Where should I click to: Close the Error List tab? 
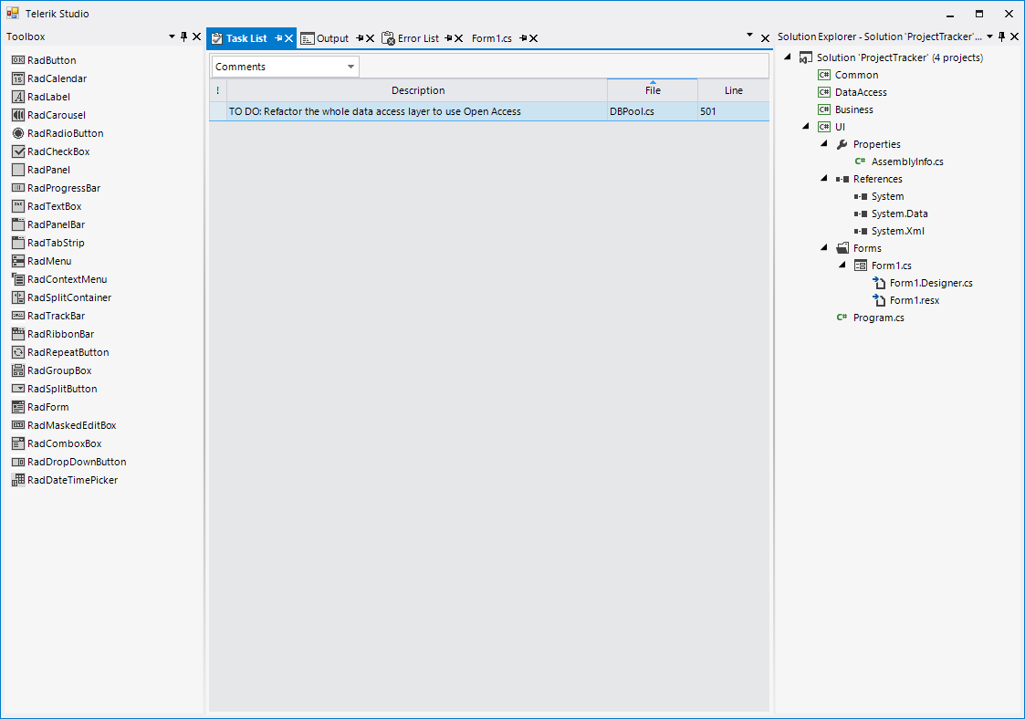[x=459, y=38]
